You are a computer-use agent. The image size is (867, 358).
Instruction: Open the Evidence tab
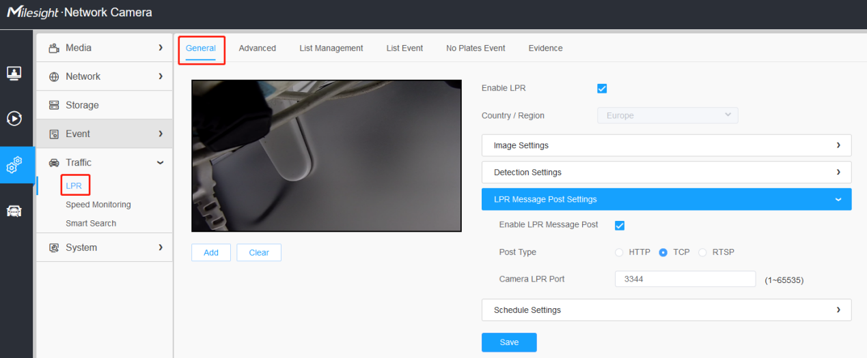click(545, 48)
